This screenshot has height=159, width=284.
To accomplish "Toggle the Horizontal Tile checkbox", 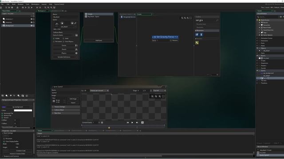I will [2, 114].
